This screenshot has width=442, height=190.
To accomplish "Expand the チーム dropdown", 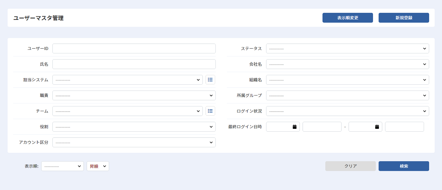I will [x=128, y=111].
